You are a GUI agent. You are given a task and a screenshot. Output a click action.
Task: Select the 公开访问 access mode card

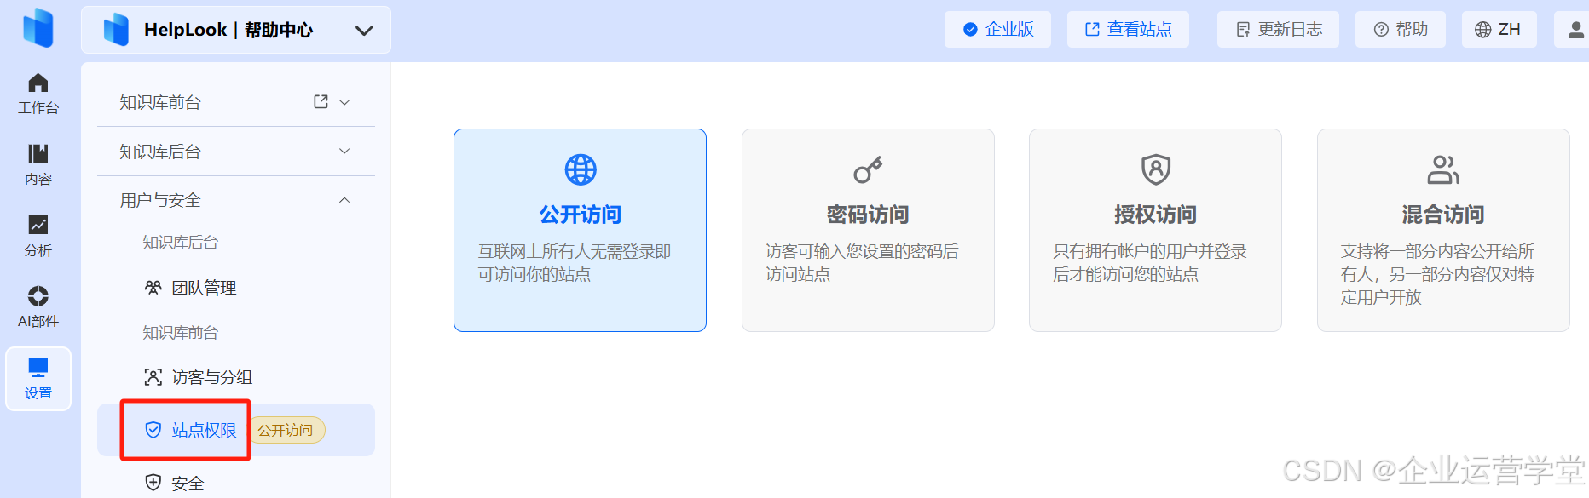pos(580,230)
